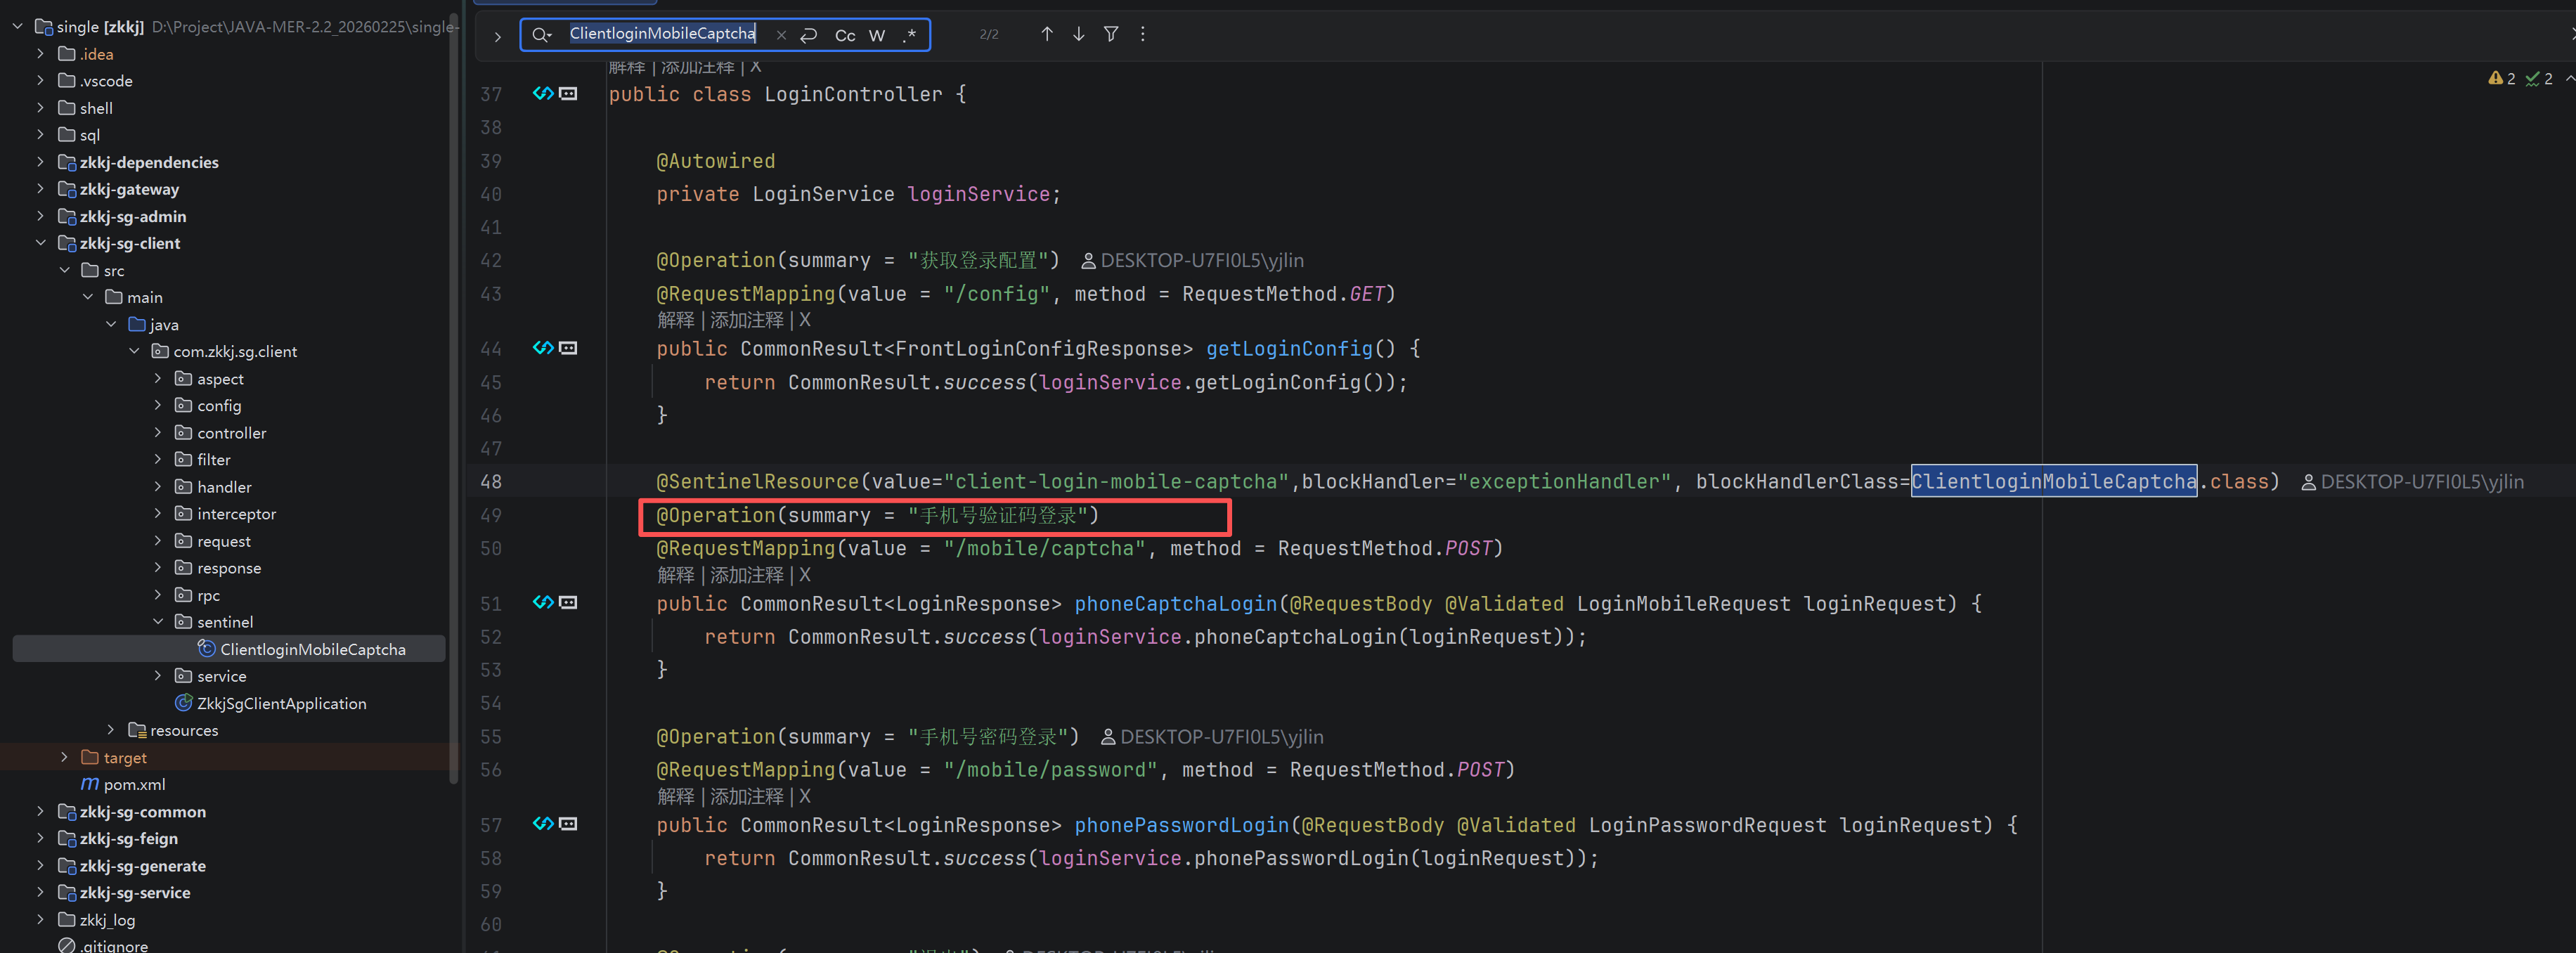Toggle Match Case (Cc) in search bar

(845, 35)
